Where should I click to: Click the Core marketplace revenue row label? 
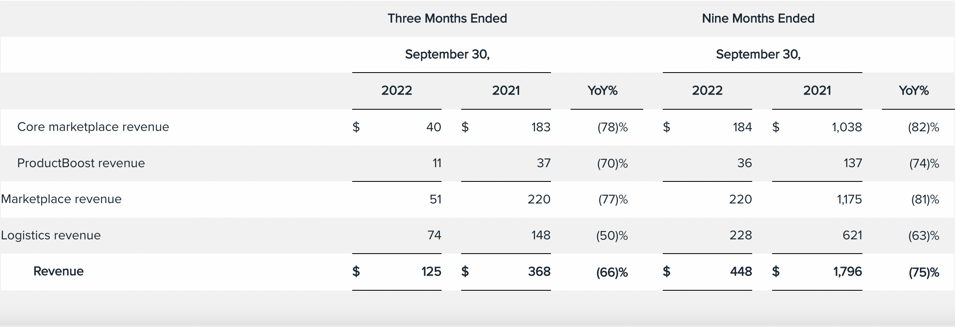pyautogui.click(x=93, y=127)
